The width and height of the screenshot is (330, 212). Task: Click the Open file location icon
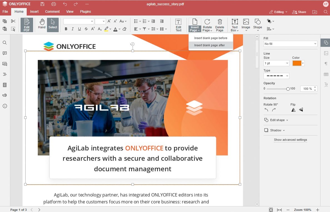(x=315, y=12)
